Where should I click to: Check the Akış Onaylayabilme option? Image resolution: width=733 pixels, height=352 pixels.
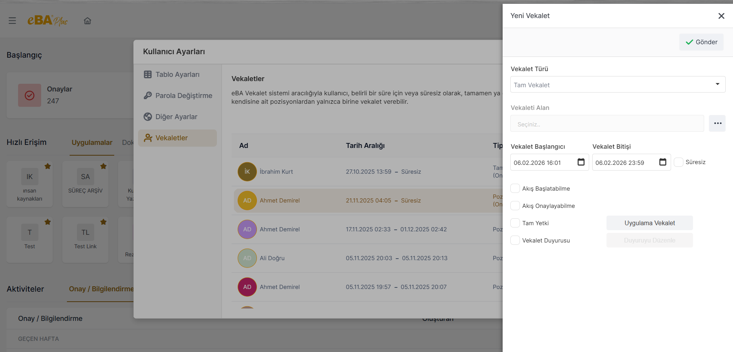click(515, 206)
